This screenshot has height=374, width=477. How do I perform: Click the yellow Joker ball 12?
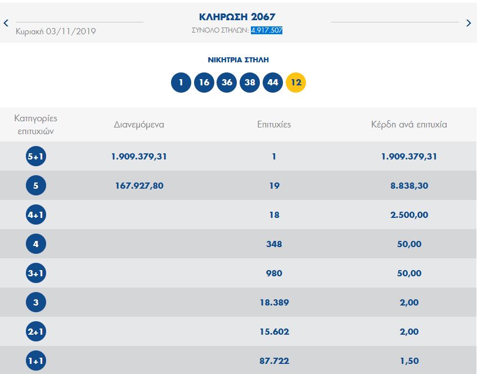pos(296,83)
